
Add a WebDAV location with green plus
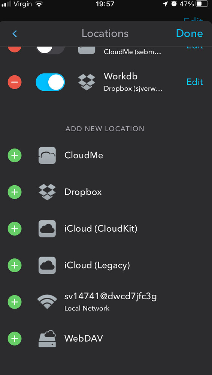coord(15,338)
